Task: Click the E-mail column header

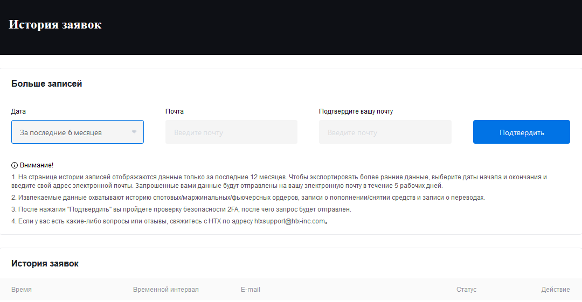Action: point(250,290)
